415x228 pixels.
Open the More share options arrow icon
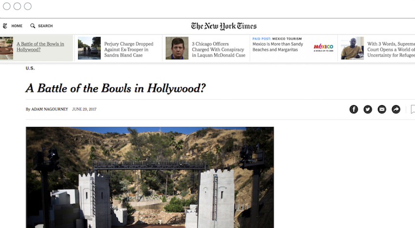click(396, 109)
